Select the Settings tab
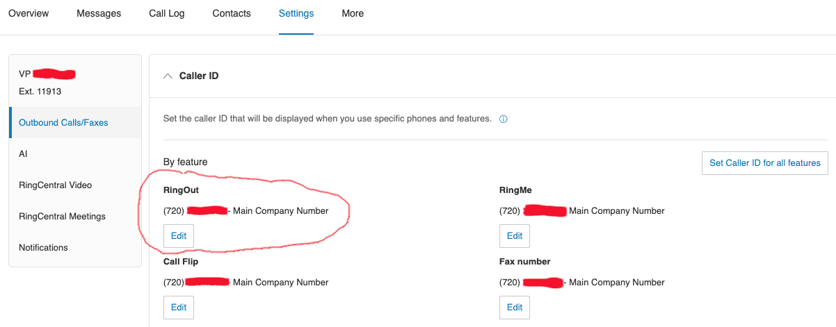The image size is (836, 327). [x=296, y=13]
